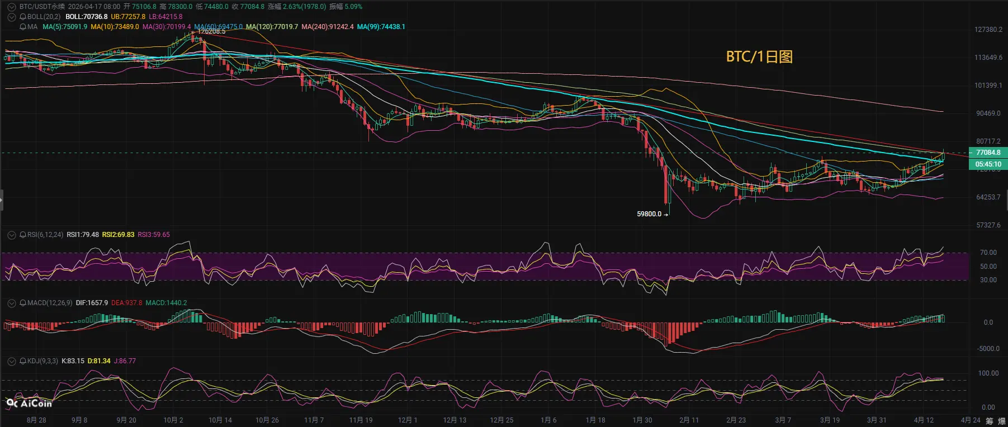The height and width of the screenshot is (427, 1008).
Task: Click the 振幅 5.09% amplitude value
Action: (346, 7)
